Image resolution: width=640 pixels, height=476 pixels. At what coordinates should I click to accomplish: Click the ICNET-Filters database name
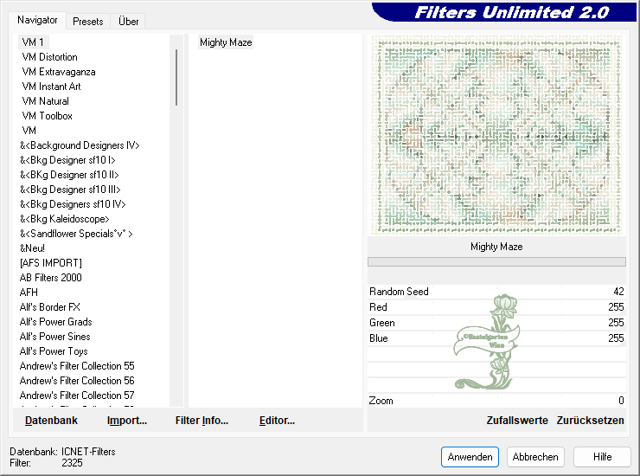click(88, 452)
